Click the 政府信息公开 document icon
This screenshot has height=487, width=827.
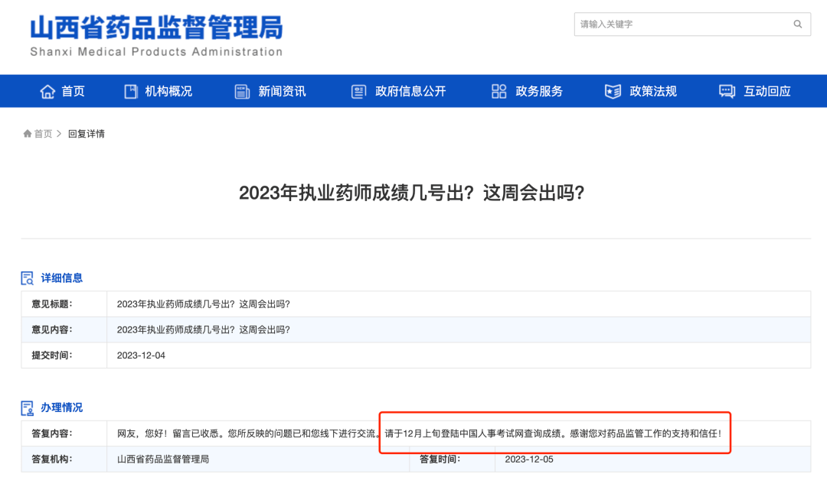tap(358, 92)
